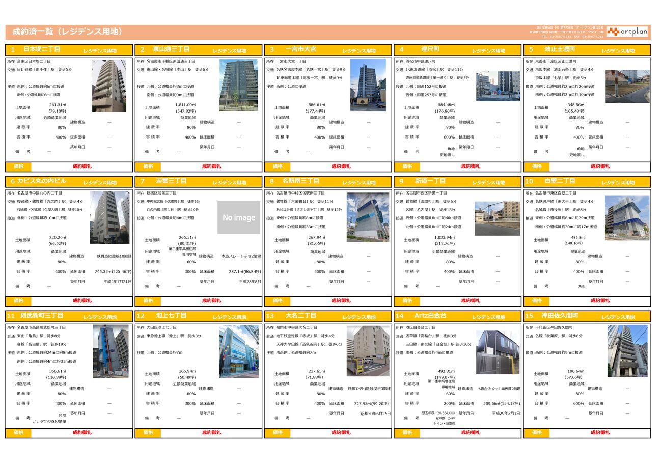
Task: View the scaffolded building photo for 白壁二丁目
Action: point(627,218)
